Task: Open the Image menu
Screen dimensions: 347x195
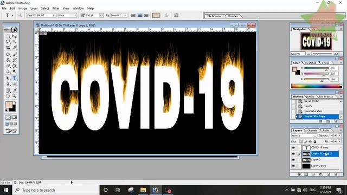Action: [23, 9]
